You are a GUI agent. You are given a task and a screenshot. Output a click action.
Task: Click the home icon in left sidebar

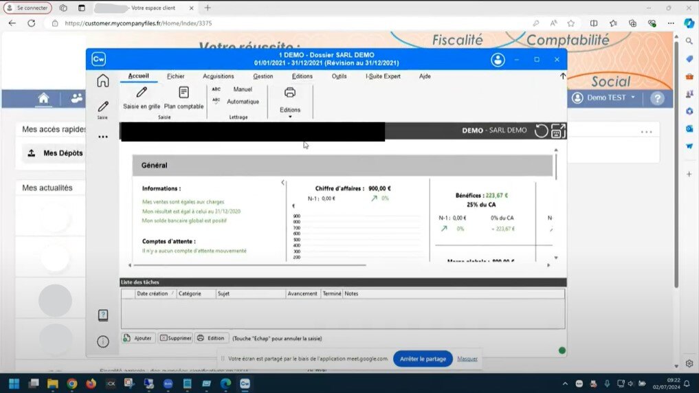(103, 80)
